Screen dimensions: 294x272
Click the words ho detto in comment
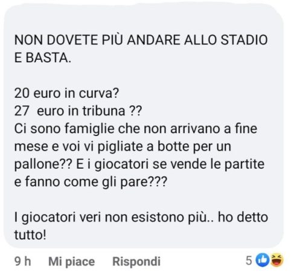(x=243, y=218)
